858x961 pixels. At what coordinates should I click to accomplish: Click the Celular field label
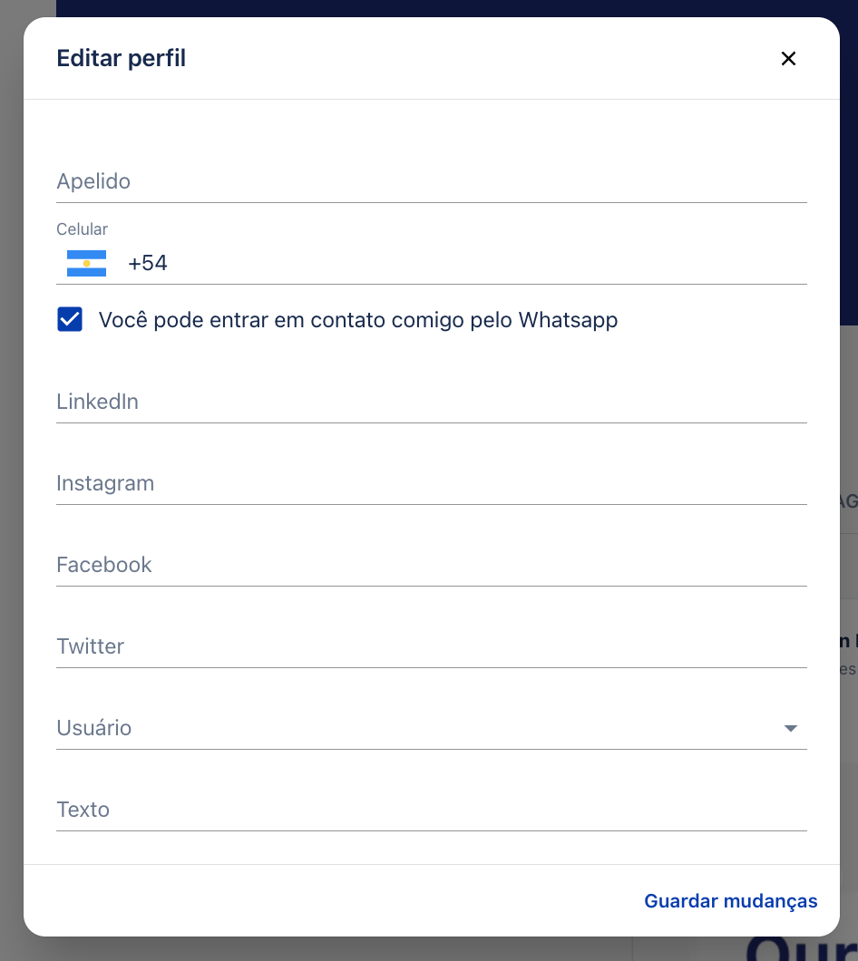[x=83, y=229]
